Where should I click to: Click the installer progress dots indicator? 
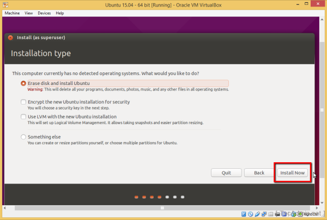click(159, 197)
